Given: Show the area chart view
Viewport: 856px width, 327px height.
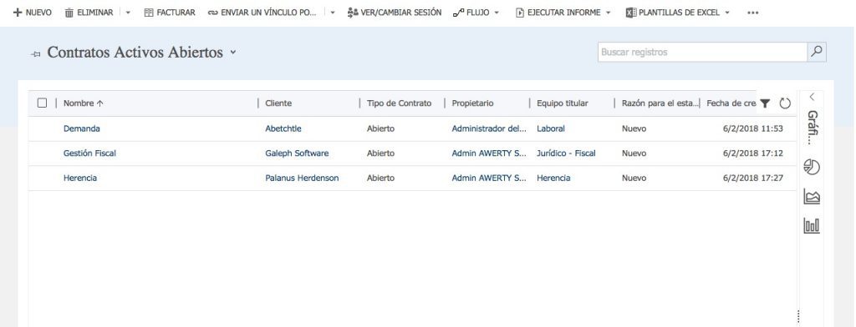Looking at the screenshot, I should 812,196.
